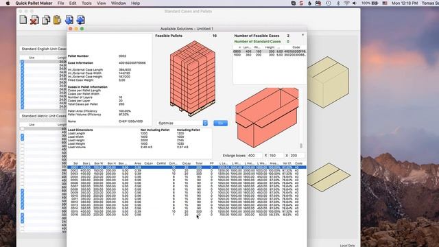This screenshot has height=247, width=439.
Task: Click the Copy toolbar icon
Action: tap(46, 20)
